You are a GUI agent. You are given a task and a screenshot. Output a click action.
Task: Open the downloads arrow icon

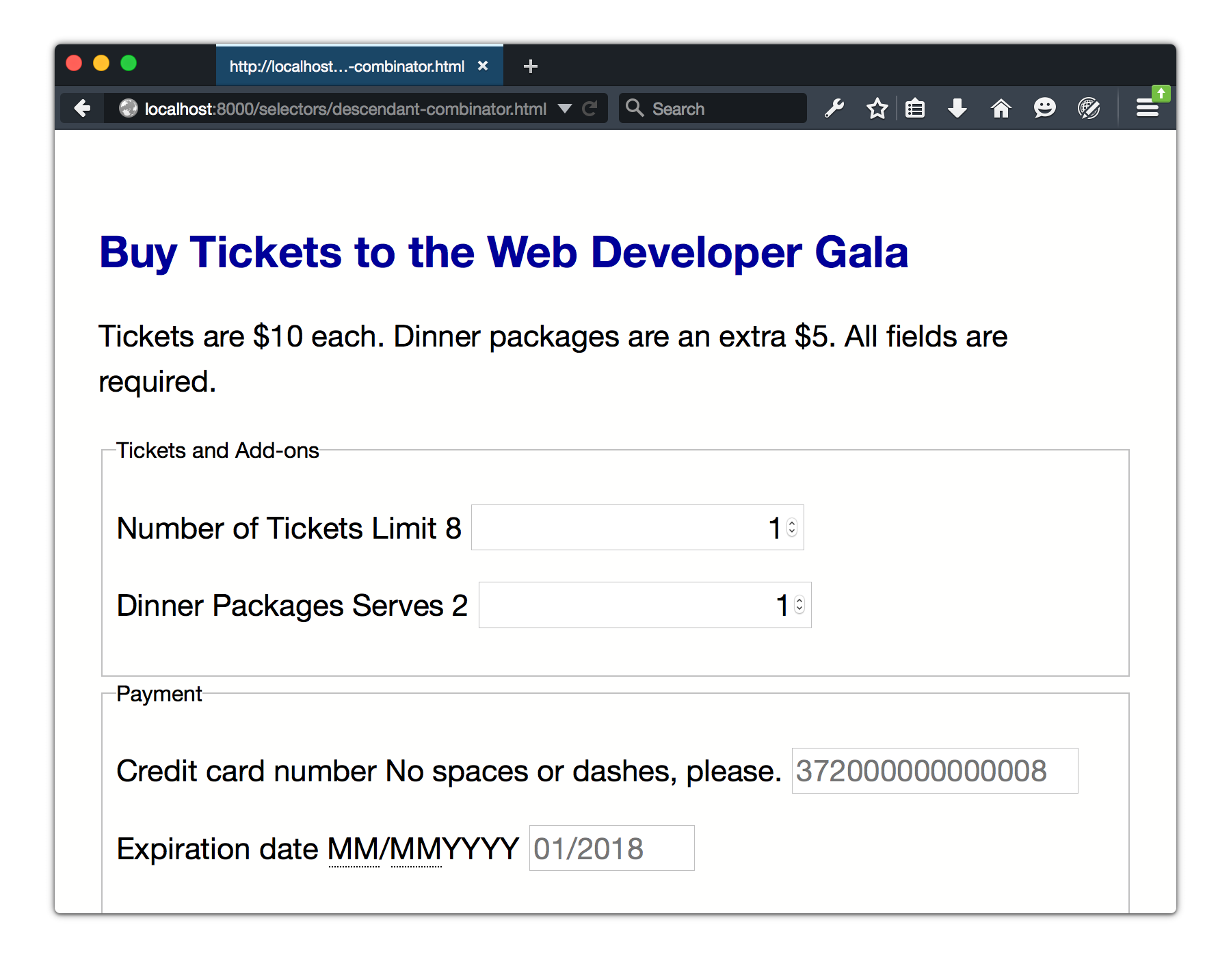click(x=957, y=108)
